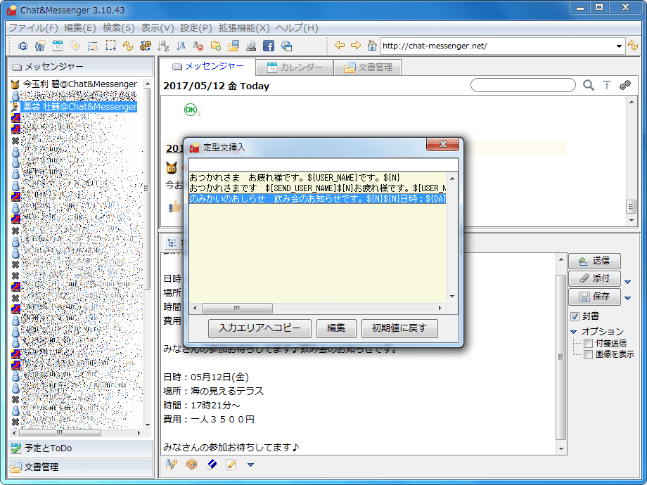The width and height of the screenshot is (647, 485).
Task: Open the URL address dropdown
Action: point(620,46)
